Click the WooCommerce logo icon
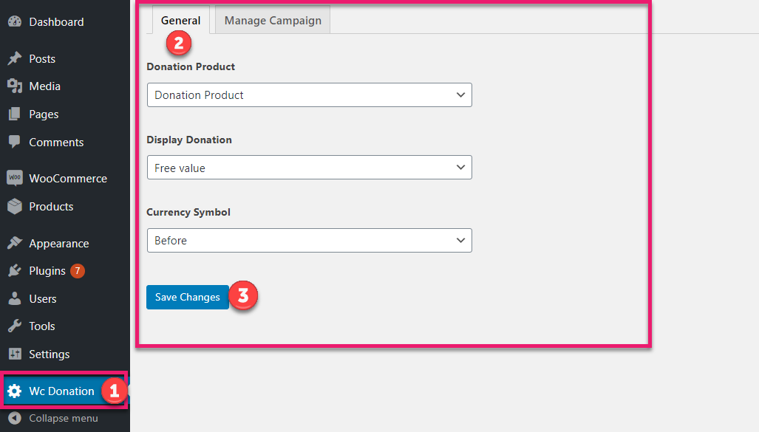The height and width of the screenshot is (432, 759). pos(15,179)
